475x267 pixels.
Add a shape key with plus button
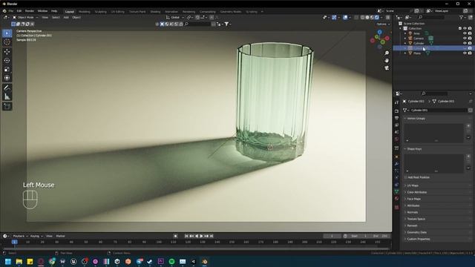coord(468,156)
